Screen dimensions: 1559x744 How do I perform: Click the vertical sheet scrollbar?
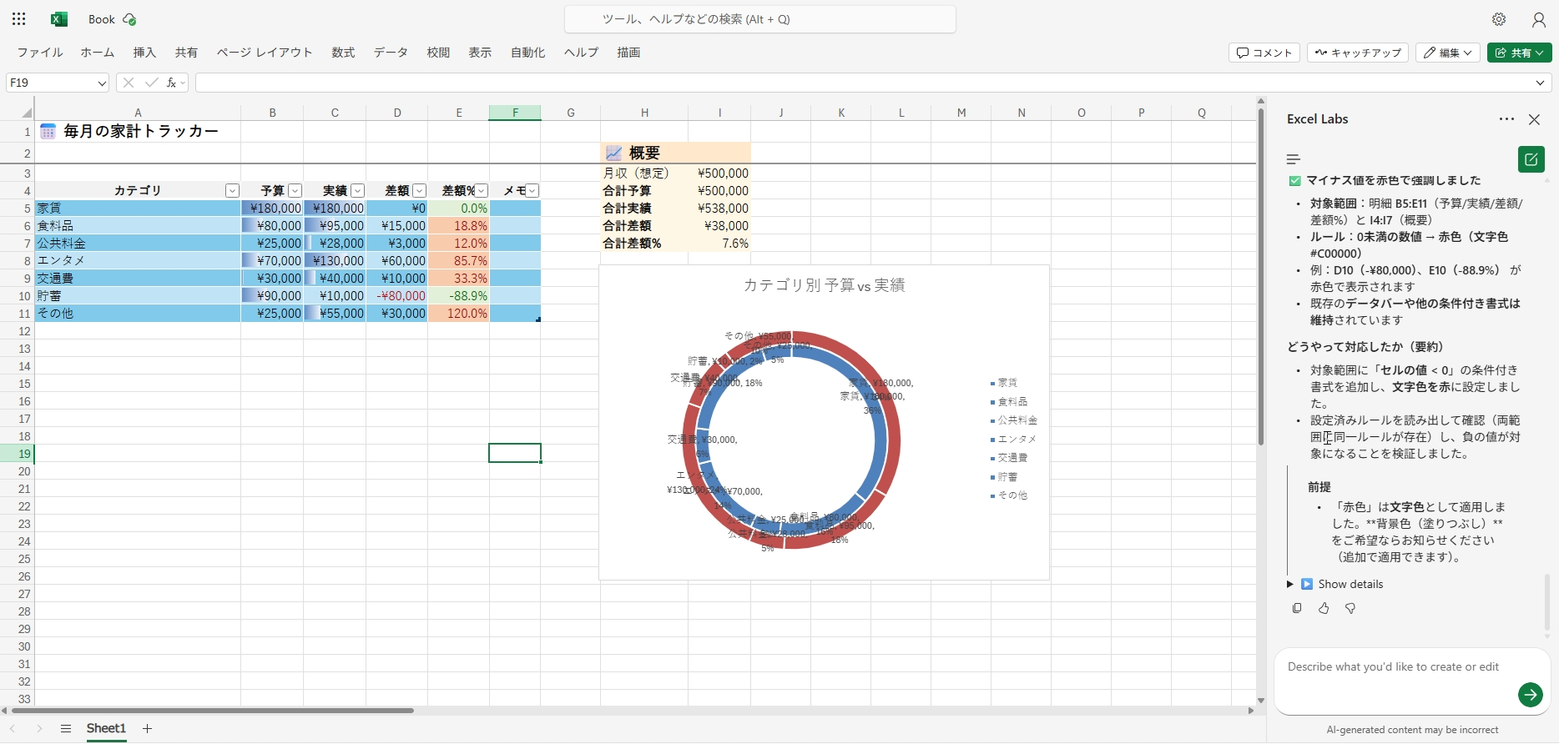(x=1260, y=275)
